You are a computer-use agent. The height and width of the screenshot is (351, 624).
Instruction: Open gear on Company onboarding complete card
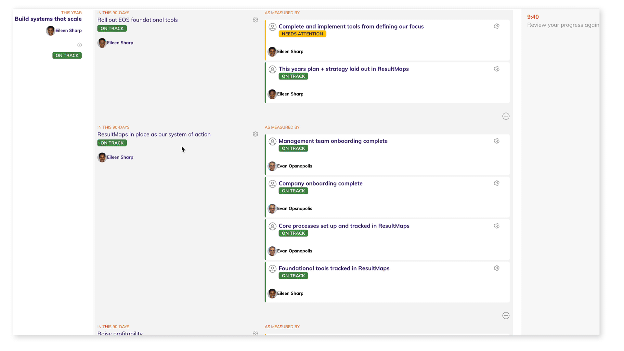(x=497, y=183)
